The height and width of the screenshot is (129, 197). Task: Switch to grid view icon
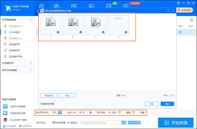click(191, 20)
